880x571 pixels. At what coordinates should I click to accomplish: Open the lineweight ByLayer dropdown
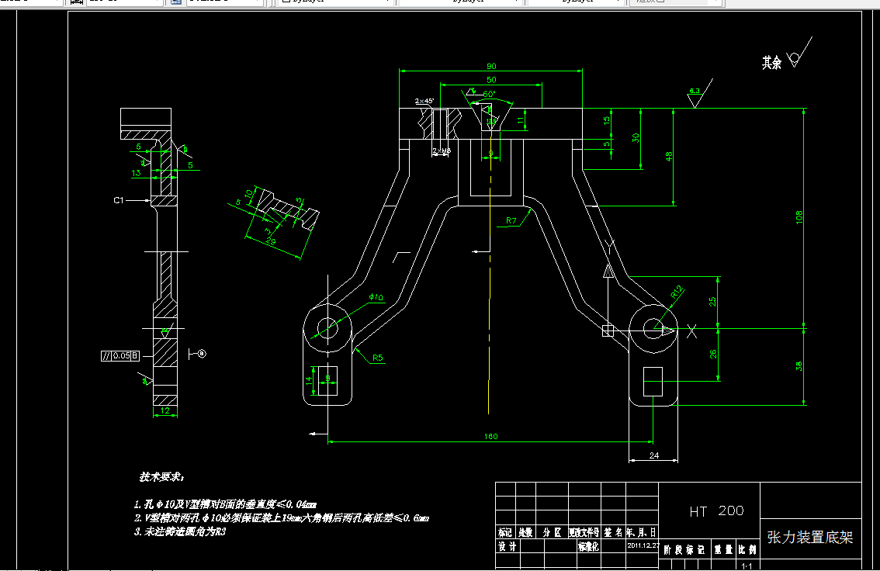click(617, 2)
